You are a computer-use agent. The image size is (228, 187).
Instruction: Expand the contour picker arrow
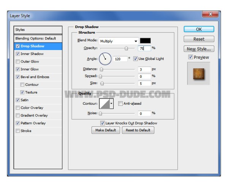pos(111,104)
